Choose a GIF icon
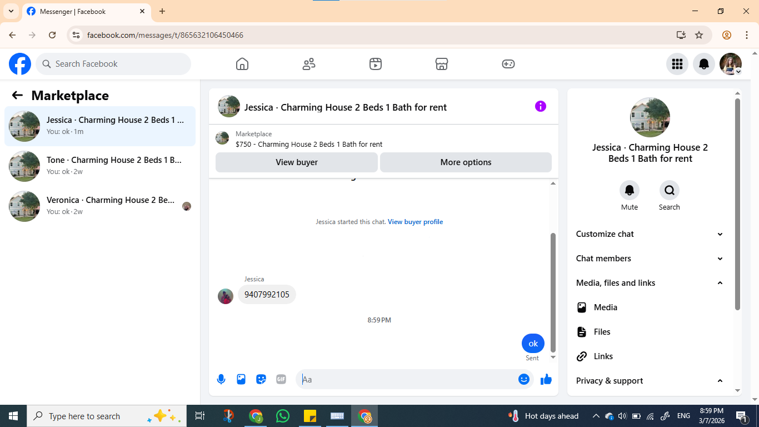The width and height of the screenshot is (759, 427). [281, 379]
